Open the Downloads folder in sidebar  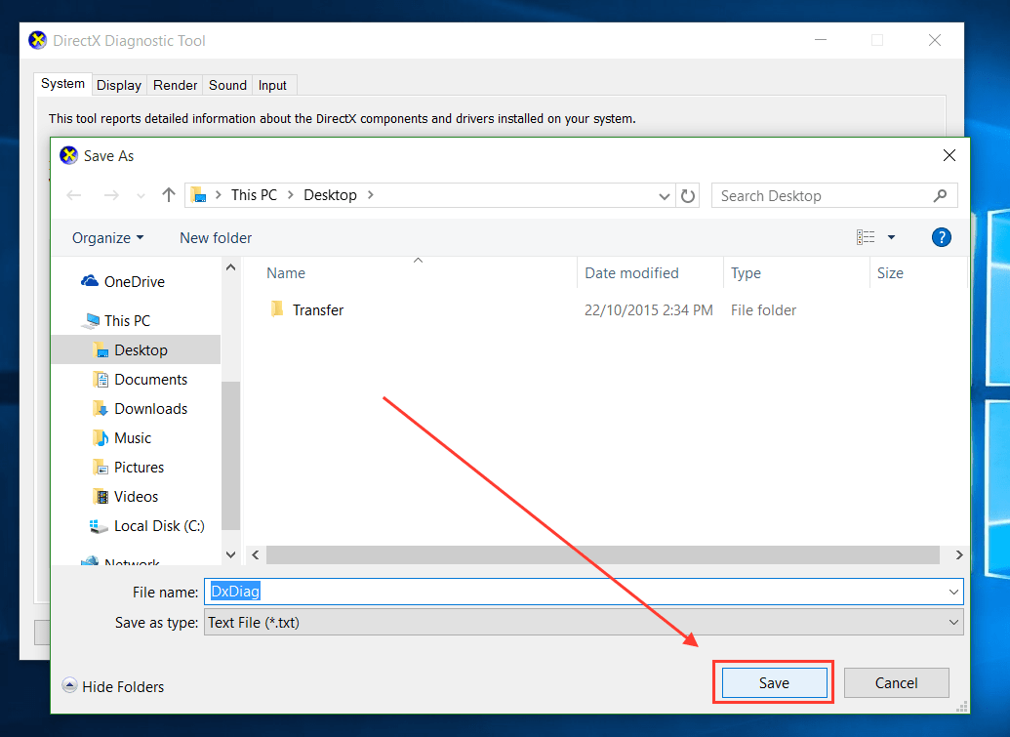150,409
